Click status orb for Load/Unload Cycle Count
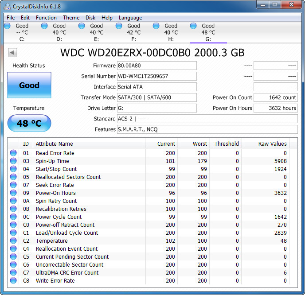Viewport: 305px width, 295px height. 13,233
